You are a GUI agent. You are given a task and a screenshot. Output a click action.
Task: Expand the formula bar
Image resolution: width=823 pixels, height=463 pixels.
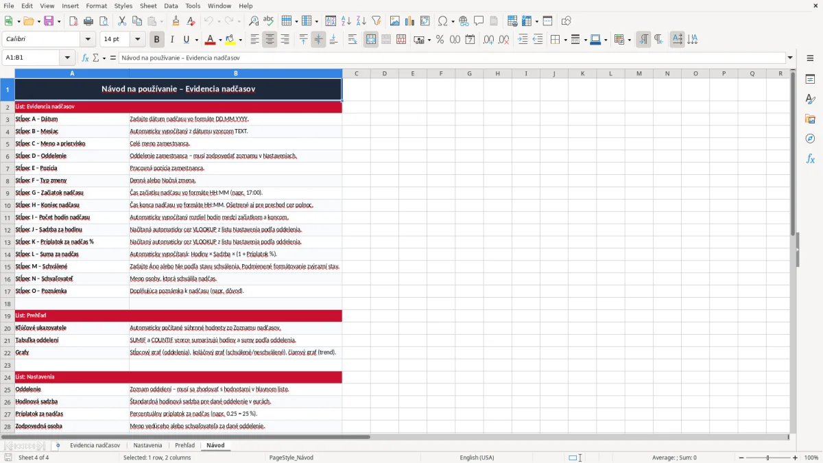[x=790, y=58]
